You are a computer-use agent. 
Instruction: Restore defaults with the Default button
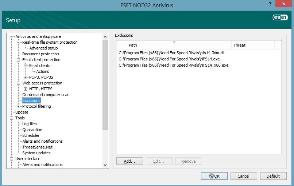(x=273, y=176)
